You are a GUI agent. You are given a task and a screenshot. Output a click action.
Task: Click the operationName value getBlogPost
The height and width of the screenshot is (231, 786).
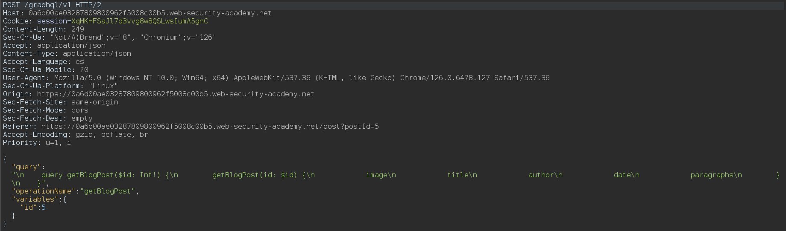pyautogui.click(x=108, y=191)
